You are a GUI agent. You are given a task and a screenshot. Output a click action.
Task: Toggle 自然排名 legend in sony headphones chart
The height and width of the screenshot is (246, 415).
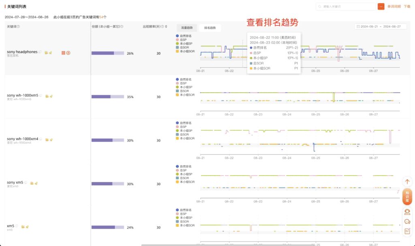(186, 36)
